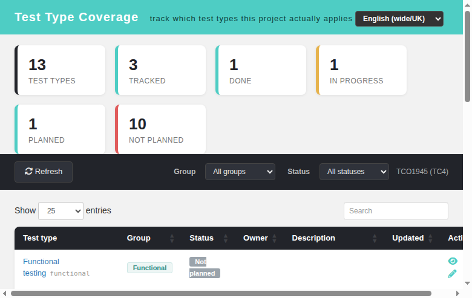Click the vertical scrollbar thumb
This screenshot has height=298, width=472.
[x=468, y=57]
